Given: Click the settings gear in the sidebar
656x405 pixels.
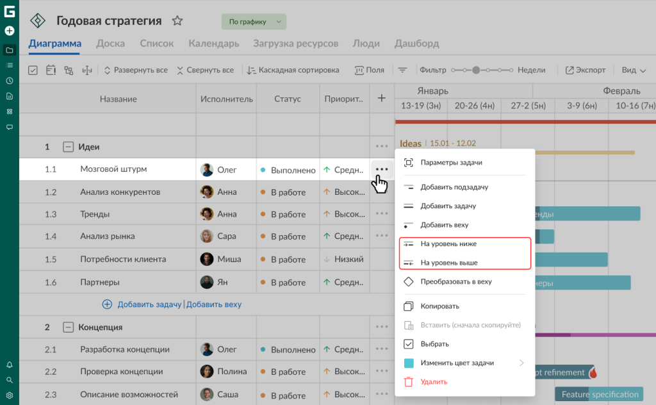Looking at the screenshot, I should 10,395.
